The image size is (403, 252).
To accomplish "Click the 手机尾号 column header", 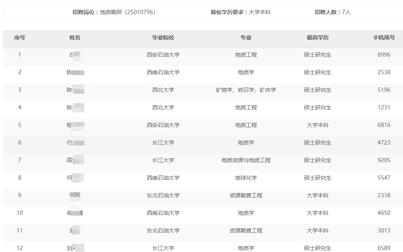I will pyautogui.click(x=384, y=38).
